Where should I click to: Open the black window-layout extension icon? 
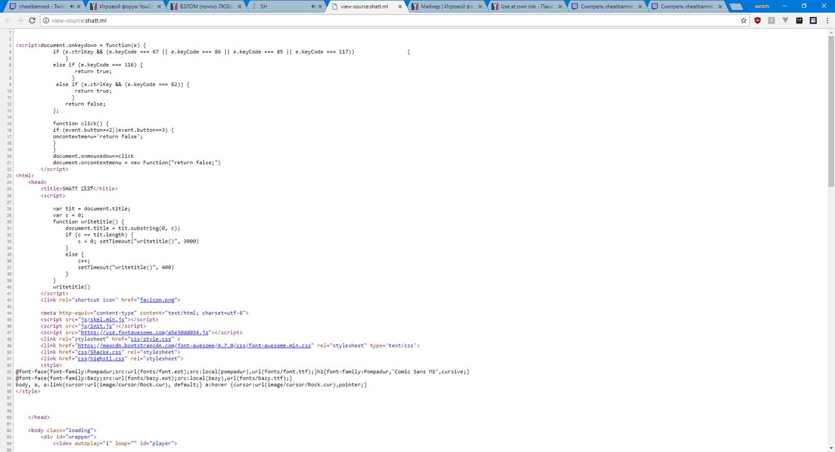[813, 20]
